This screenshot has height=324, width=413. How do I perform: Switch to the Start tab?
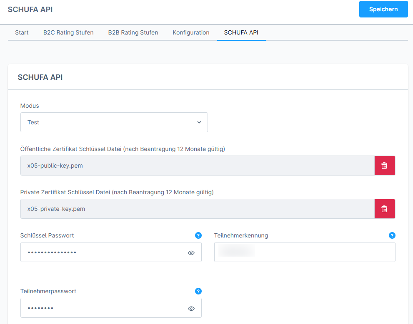click(x=22, y=32)
